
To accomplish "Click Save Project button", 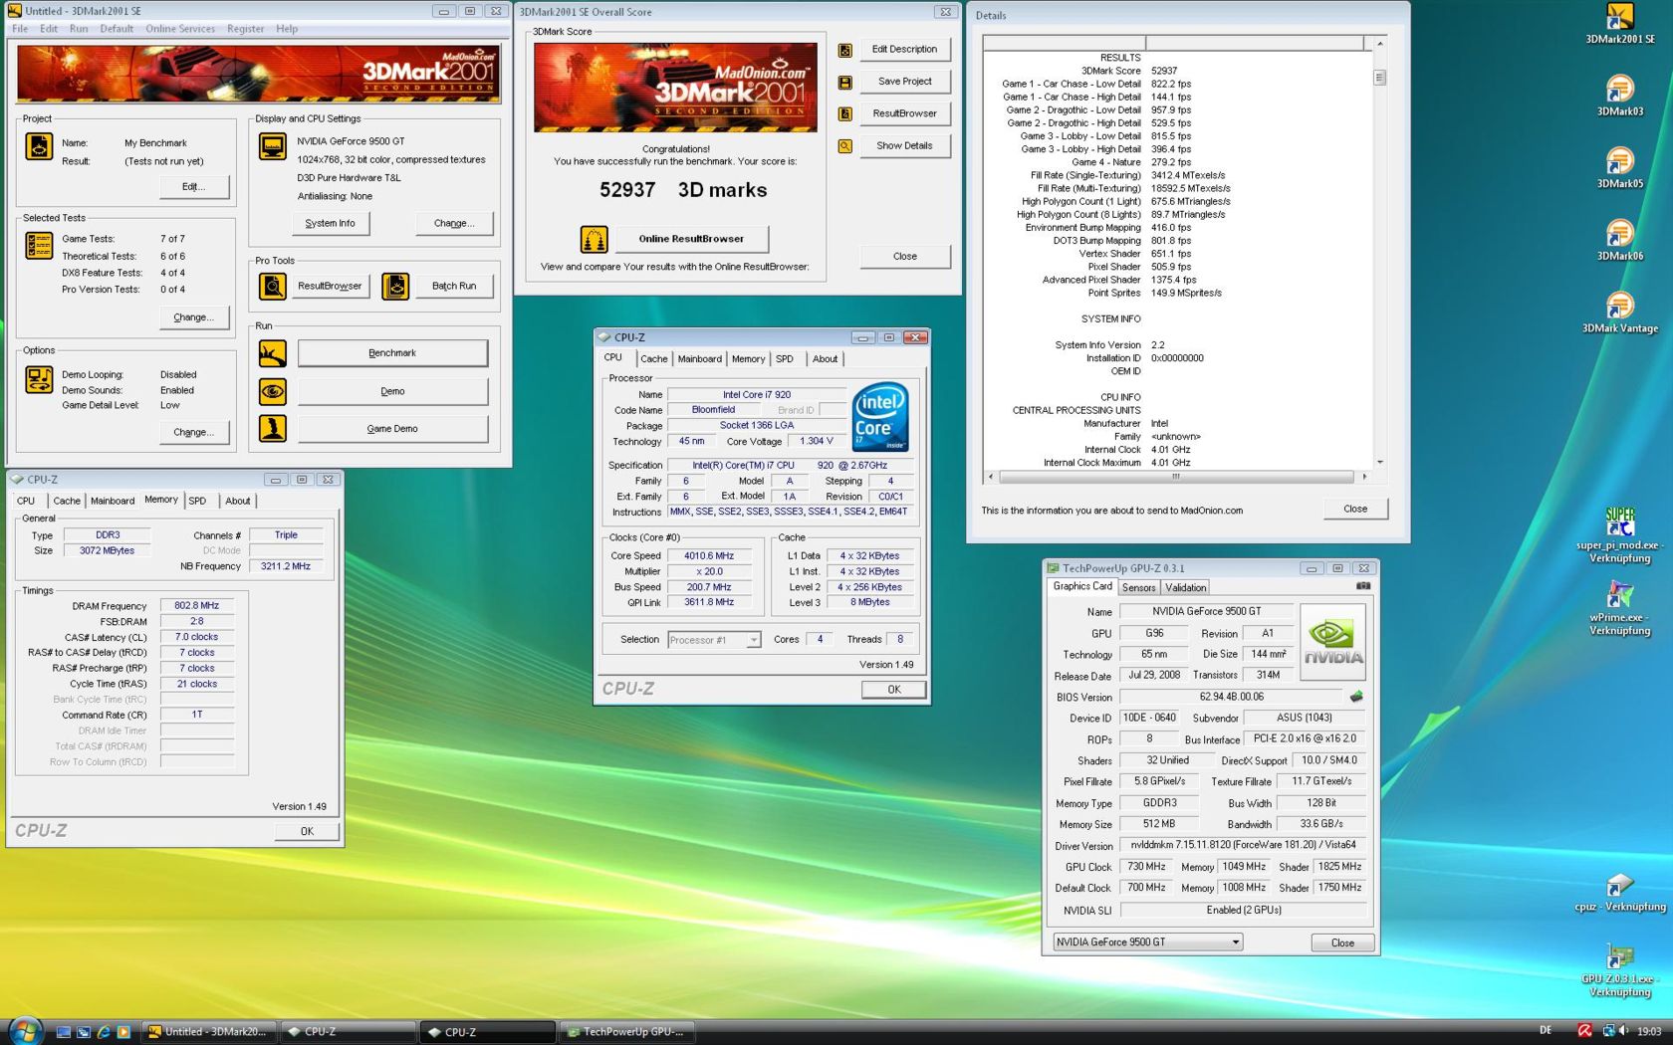I will [x=904, y=82].
